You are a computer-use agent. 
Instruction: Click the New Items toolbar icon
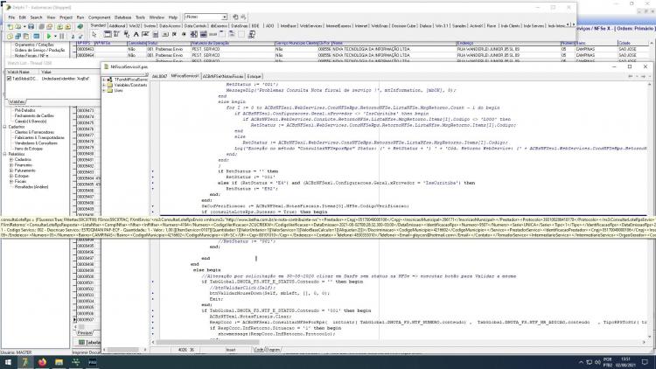point(10,26)
